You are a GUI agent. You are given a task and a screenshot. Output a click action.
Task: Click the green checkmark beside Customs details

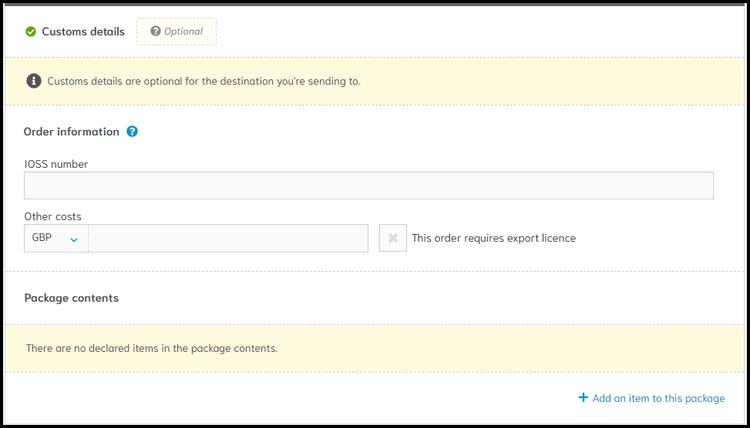pyautogui.click(x=31, y=32)
